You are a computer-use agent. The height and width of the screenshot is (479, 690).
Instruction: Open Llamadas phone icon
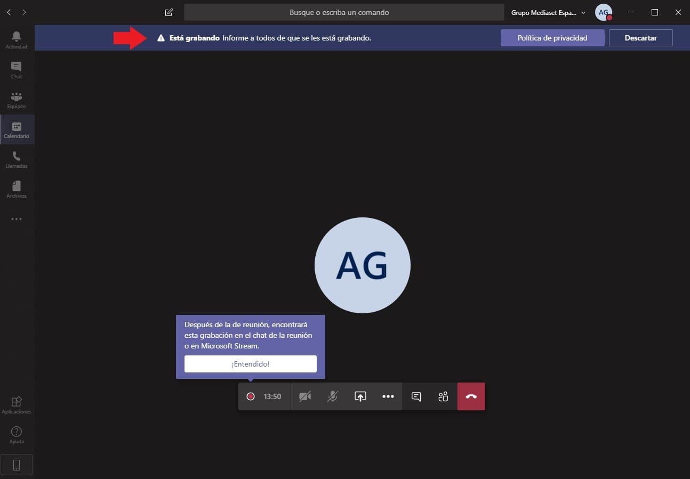point(17,159)
